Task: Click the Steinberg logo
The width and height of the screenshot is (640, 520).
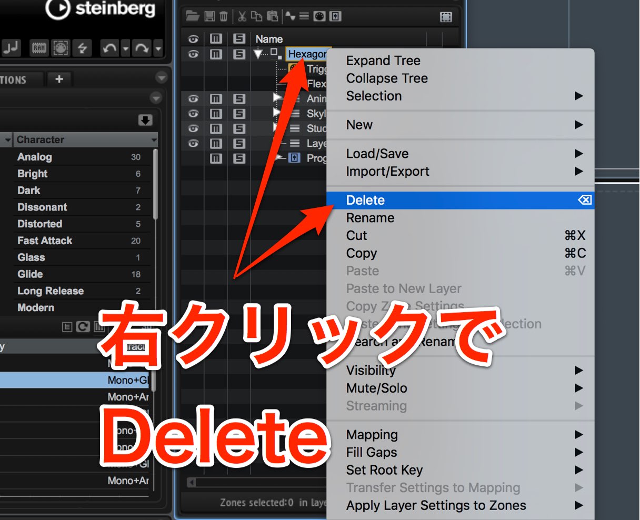Action: tap(100, 9)
